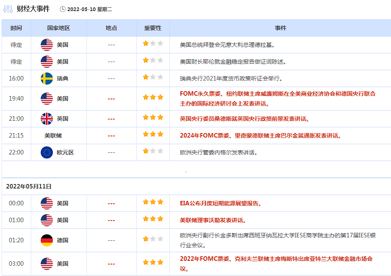The height and width of the screenshot is (276, 391).
Task: Click the 时间 column header
Action: pos(16,28)
